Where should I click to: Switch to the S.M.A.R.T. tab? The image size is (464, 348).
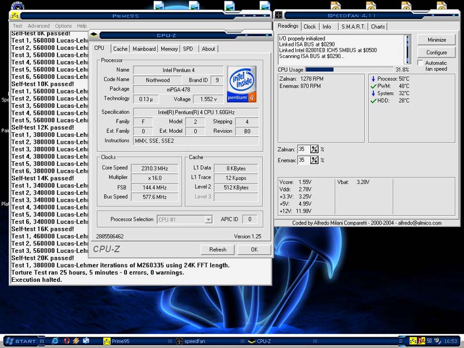coord(353,27)
